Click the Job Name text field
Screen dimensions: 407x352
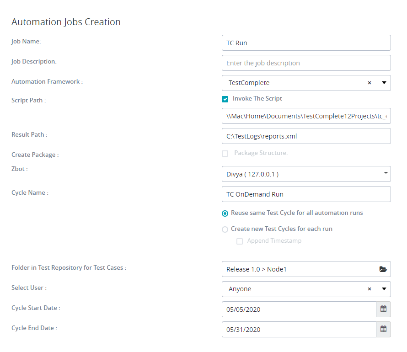point(306,43)
